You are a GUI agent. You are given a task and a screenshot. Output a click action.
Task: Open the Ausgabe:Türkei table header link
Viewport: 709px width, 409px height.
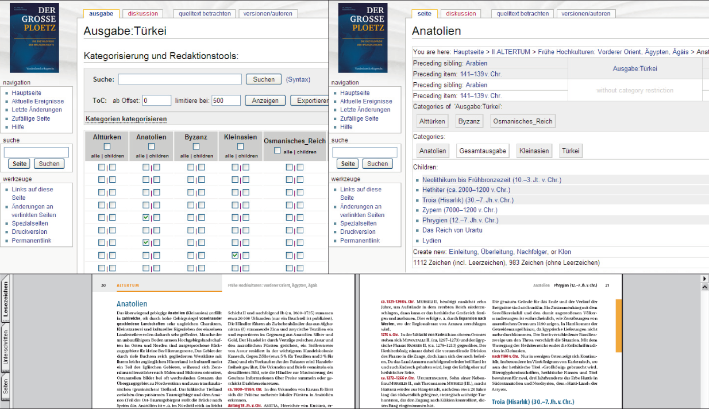(x=635, y=68)
